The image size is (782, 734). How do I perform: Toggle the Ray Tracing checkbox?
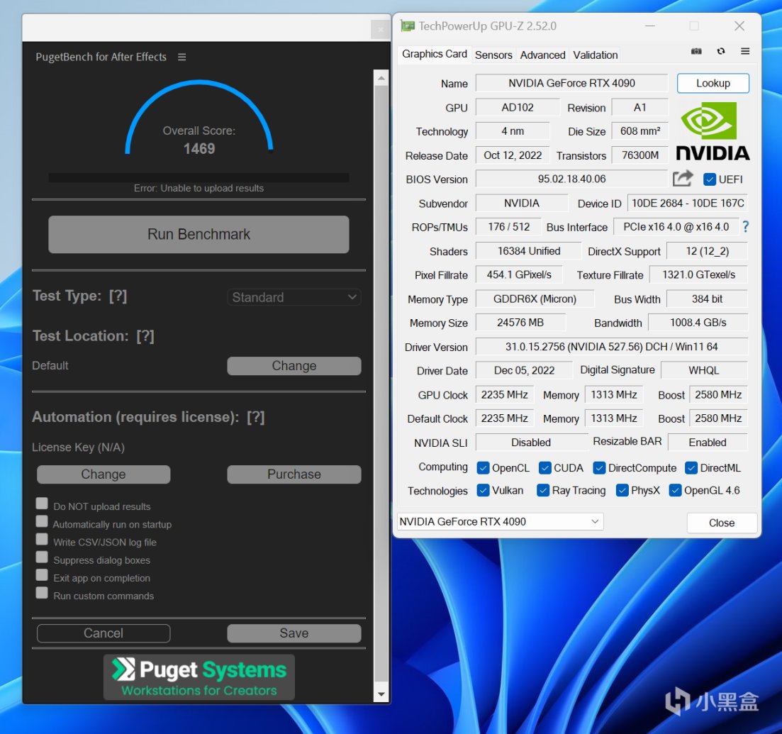[542, 491]
